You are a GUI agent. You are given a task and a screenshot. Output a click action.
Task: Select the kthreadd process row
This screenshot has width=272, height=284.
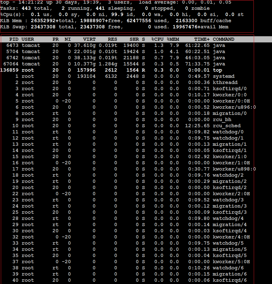point(112,82)
